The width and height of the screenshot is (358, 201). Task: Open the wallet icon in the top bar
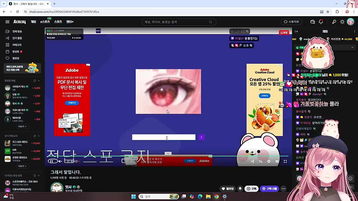pyautogui.click(x=313, y=22)
